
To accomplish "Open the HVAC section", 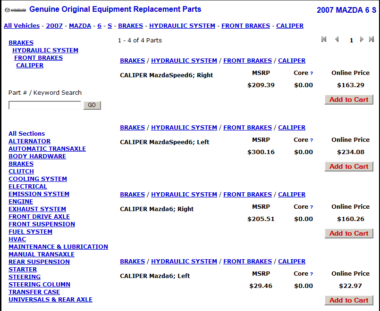I will (17, 239).
